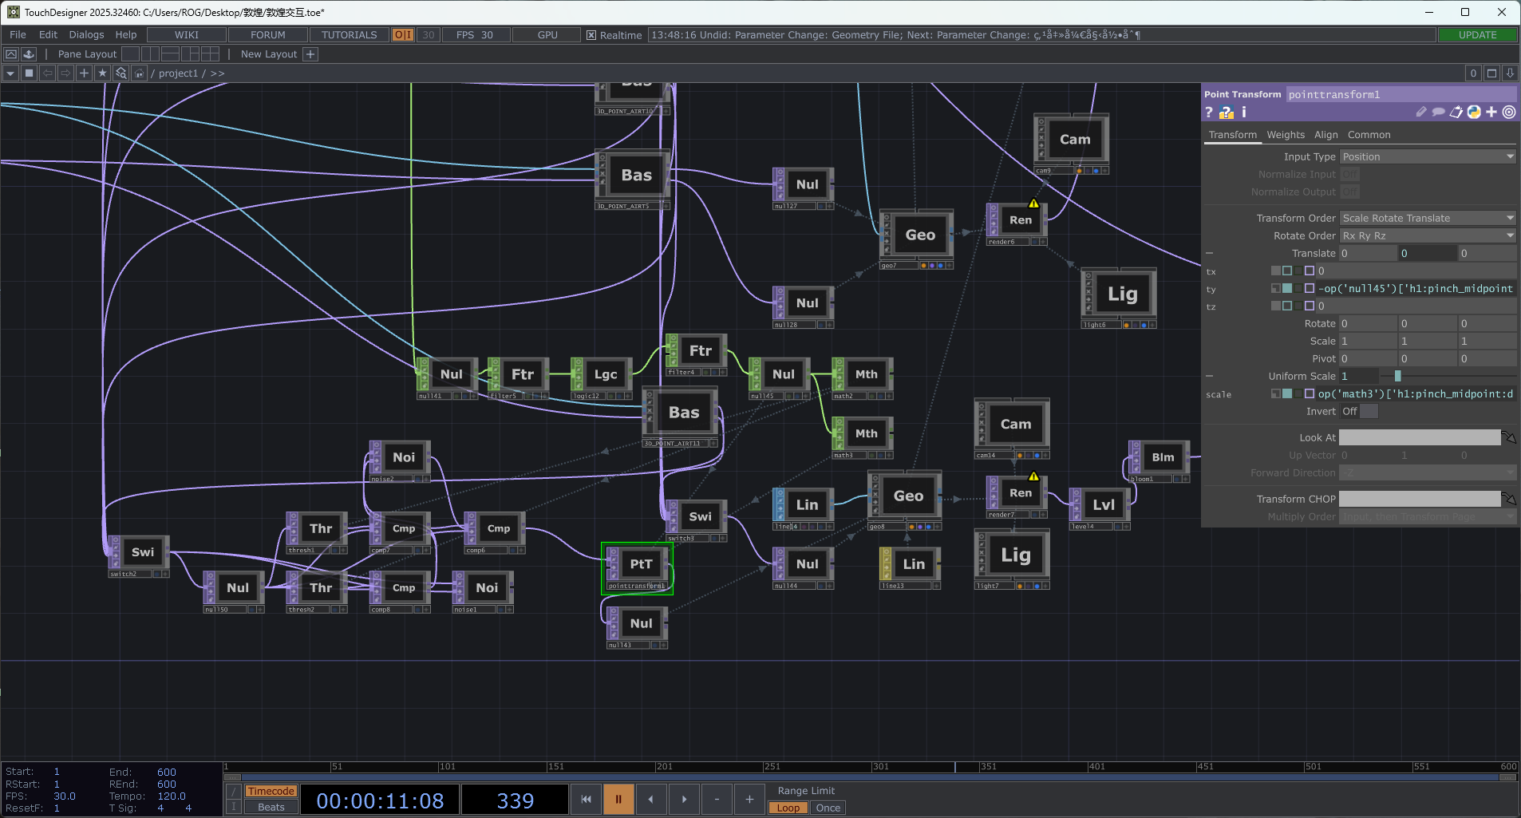Viewport: 1521px width, 818px height.
Task: Open Look At operator chooser arrow
Action: pos(1509,438)
